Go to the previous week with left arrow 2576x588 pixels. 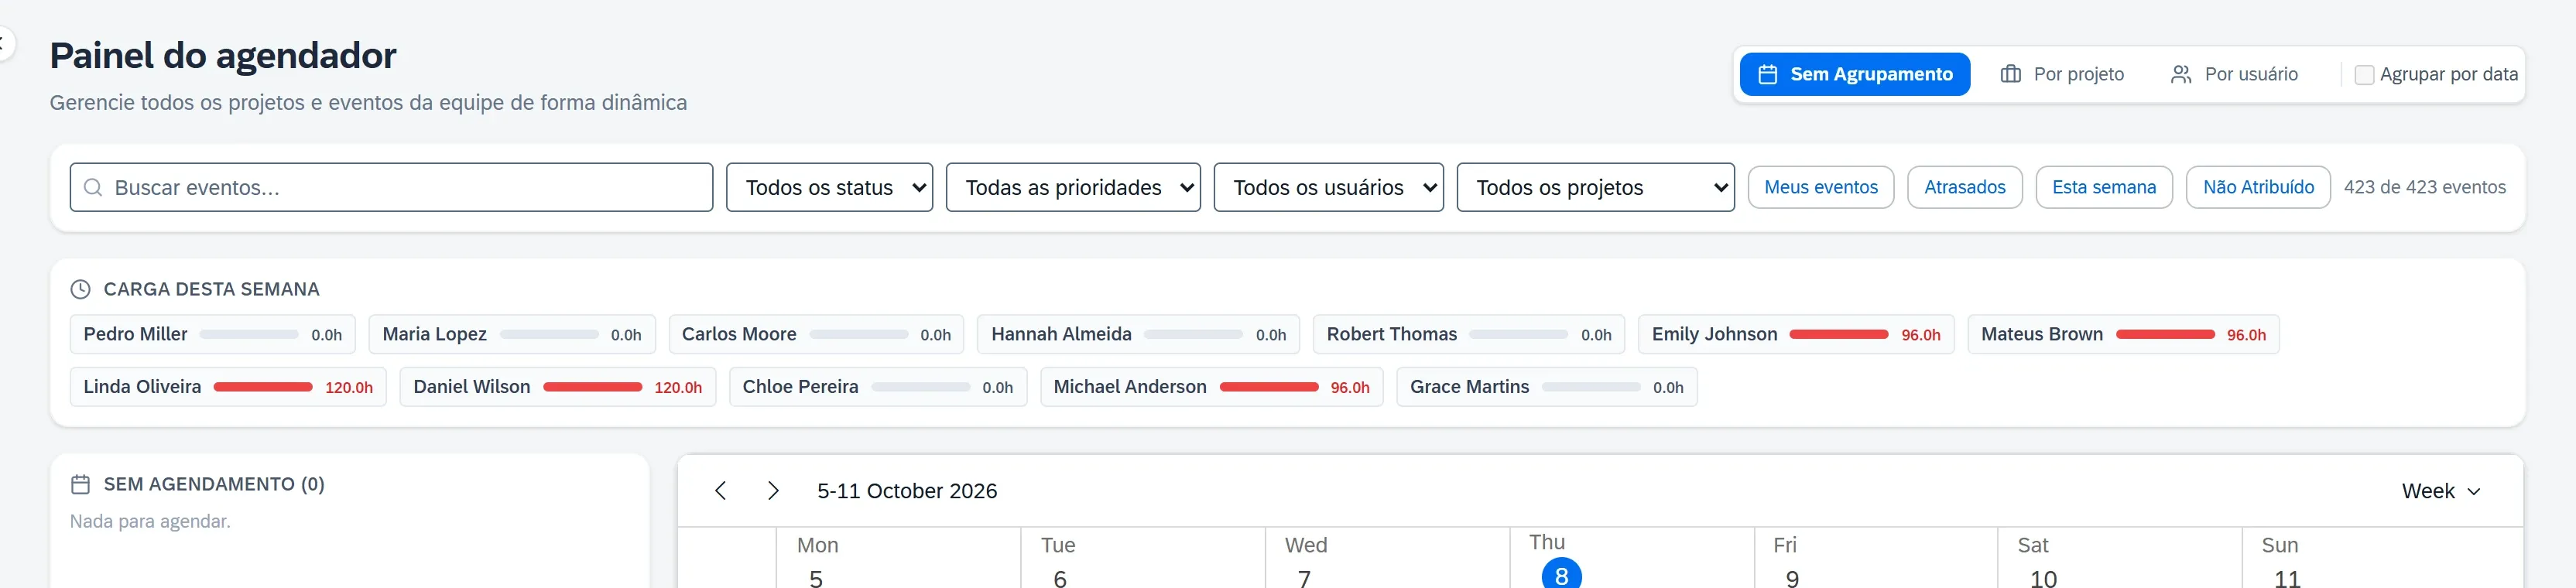click(x=720, y=491)
